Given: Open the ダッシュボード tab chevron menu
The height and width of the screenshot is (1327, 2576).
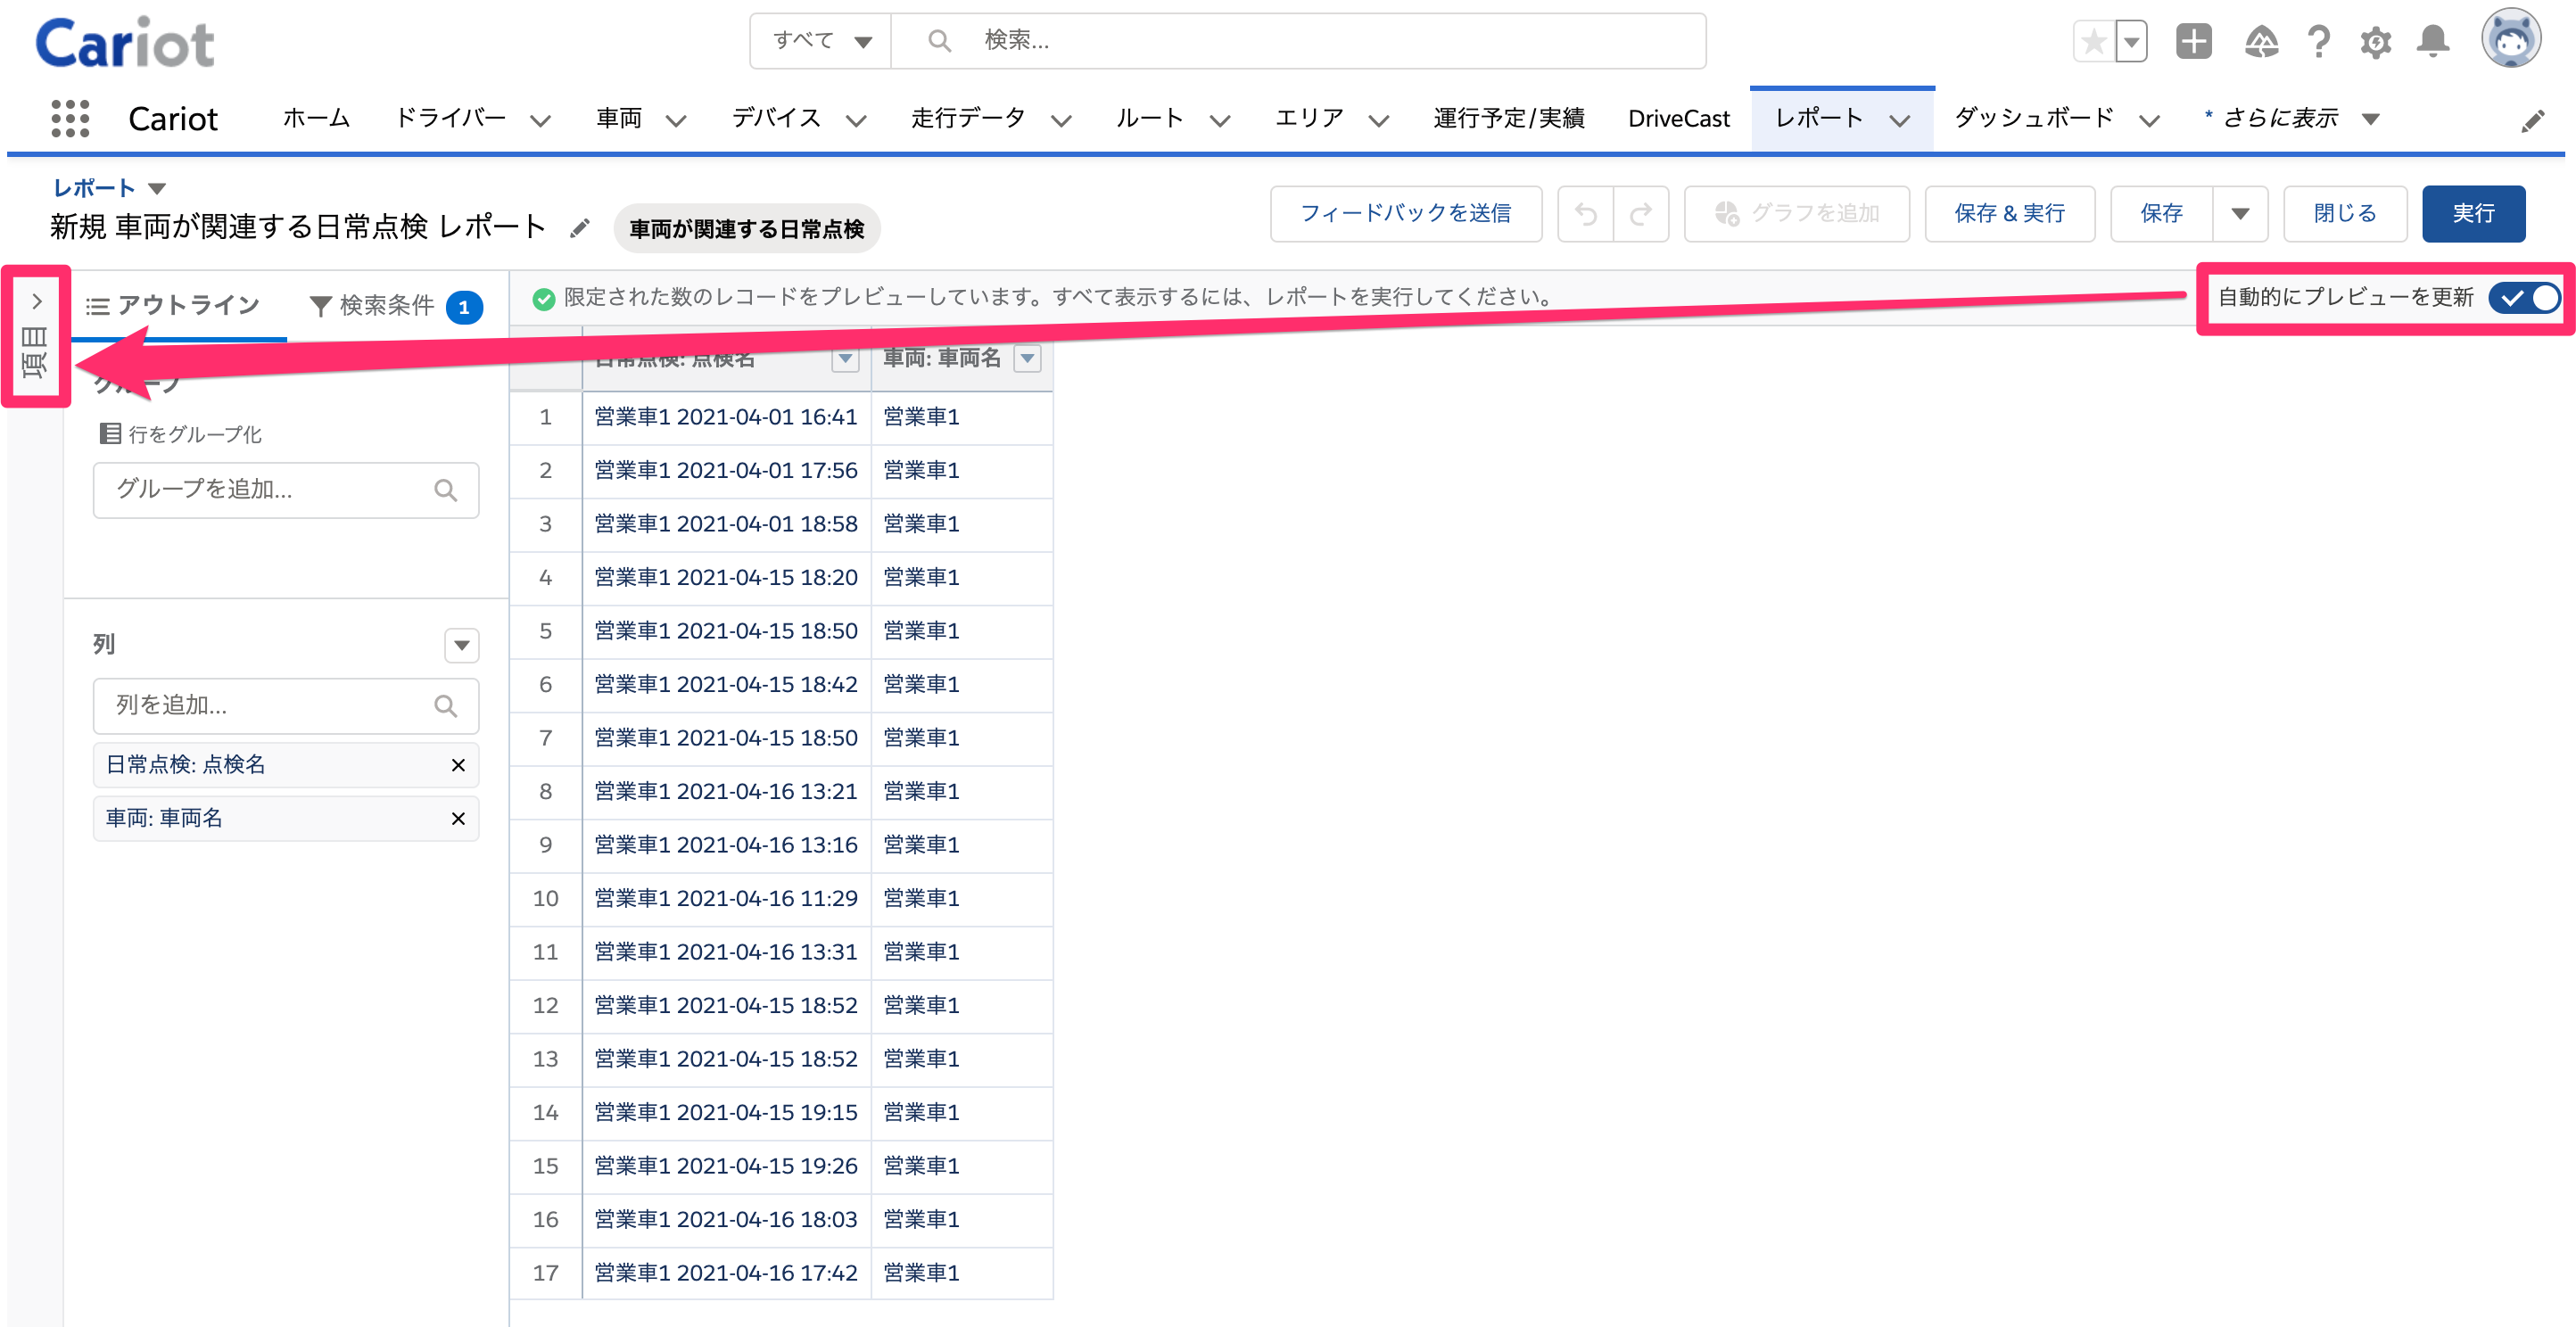Looking at the screenshot, I should [2149, 121].
